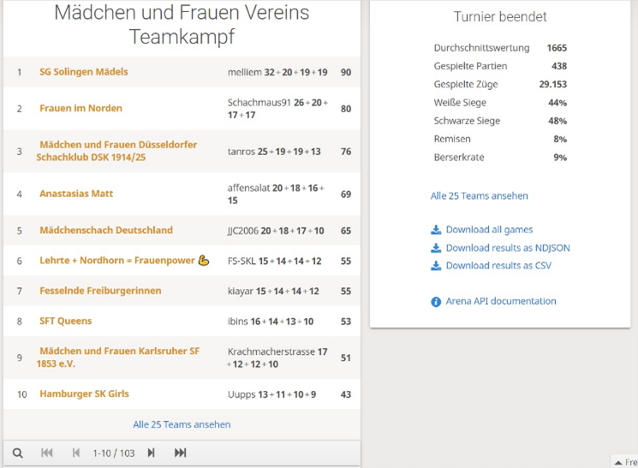Viewport: 638px width, 468px height.
Task: Click the SFT Queens team name
Action: pos(65,321)
